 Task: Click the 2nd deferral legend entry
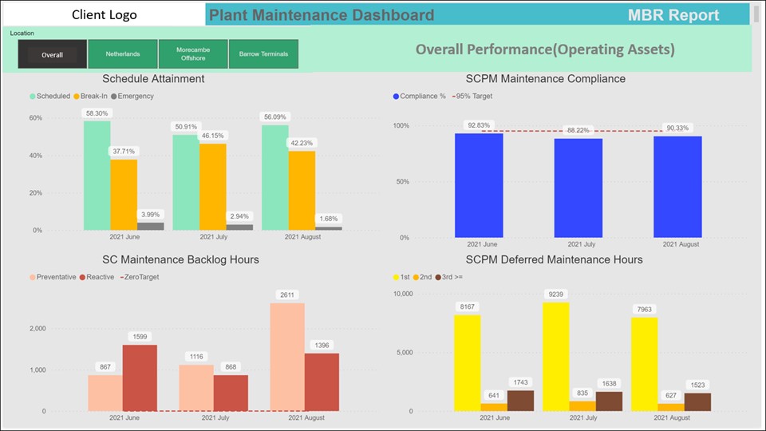(423, 277)
